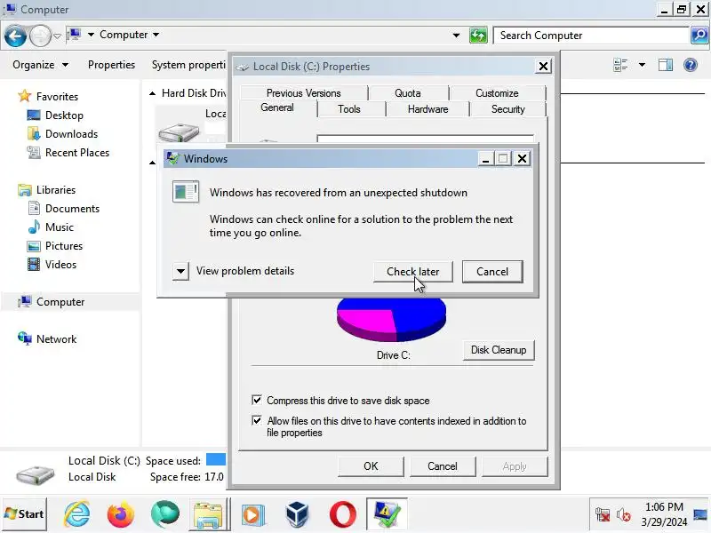The width and height of the screenshot is (711, 533).
Task: Click the Back navigation arrow
Action: pyautogui.click(x=15, y=36)
